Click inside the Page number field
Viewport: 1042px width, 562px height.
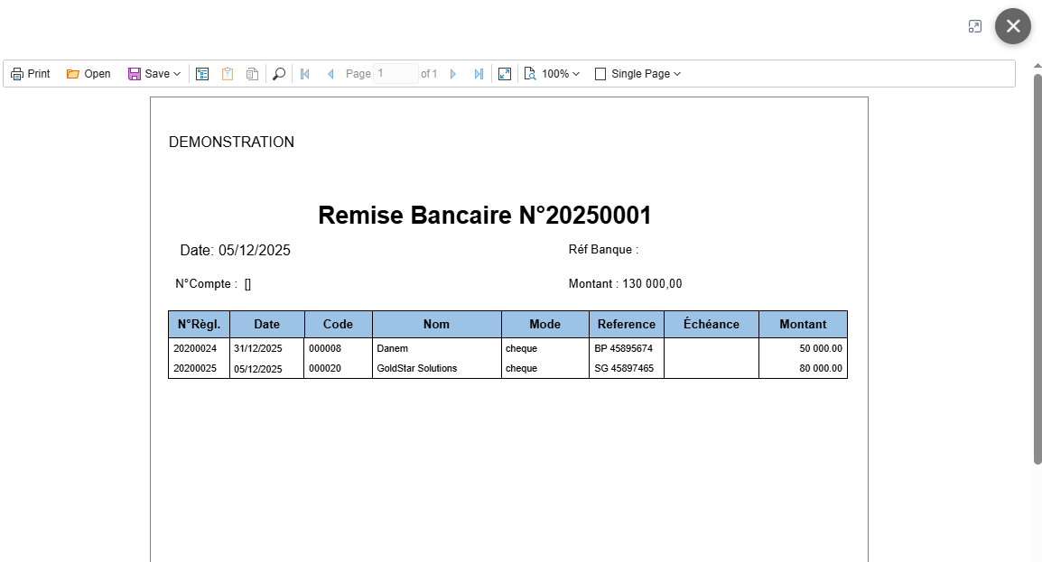[x=395, y=73]
